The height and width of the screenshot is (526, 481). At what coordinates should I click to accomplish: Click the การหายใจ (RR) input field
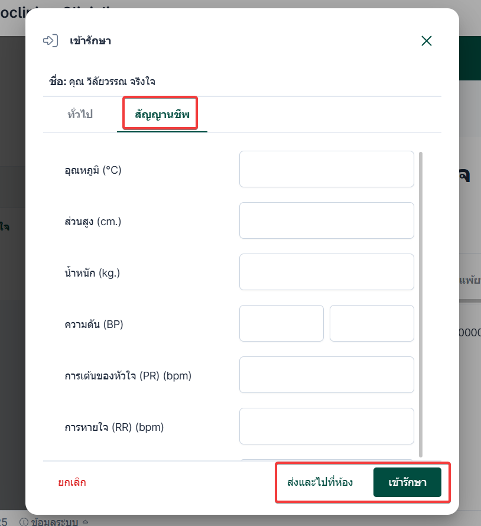tap(326, 426)
